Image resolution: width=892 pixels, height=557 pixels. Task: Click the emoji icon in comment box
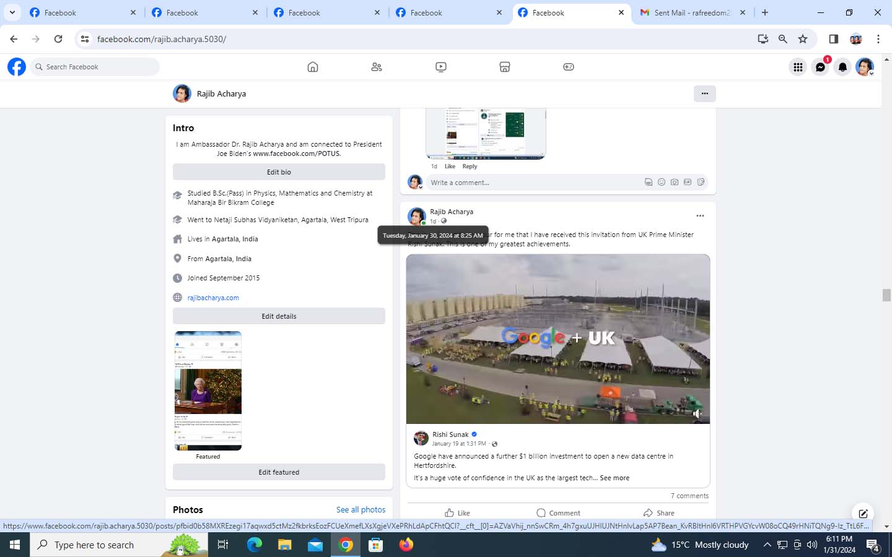pos(662,183)
